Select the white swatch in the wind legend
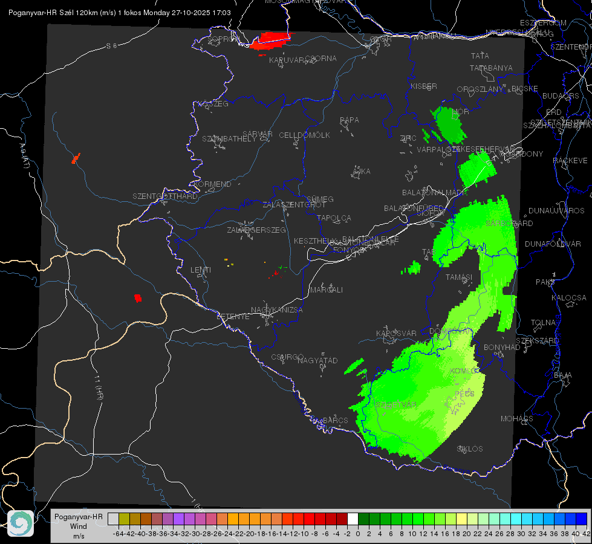Viewport: 592px width, 544px height. pyautogui.click(x=353, y=519)
